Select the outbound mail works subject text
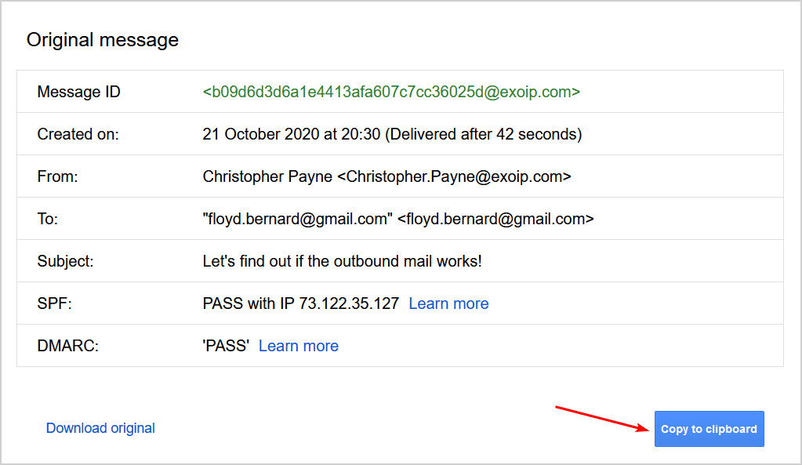This screenshot has width=802, height=465. tap(342, 261)
